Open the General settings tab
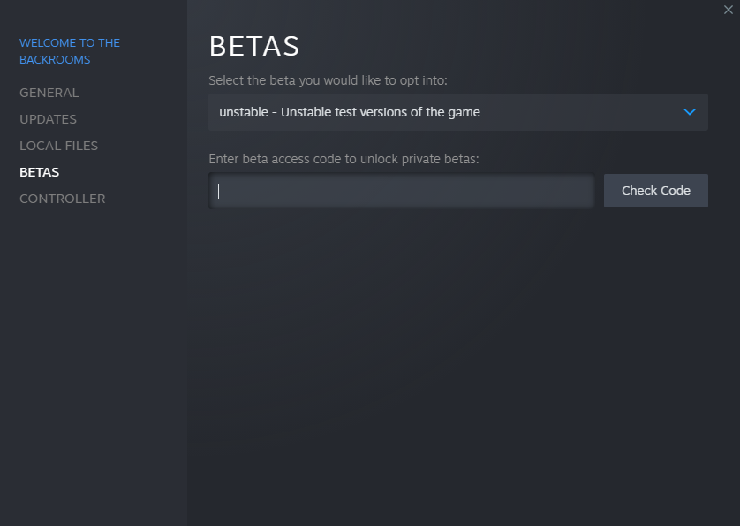The height and width of the screenshot is (526, 740). pyautogui.click(x=49, y=93)
